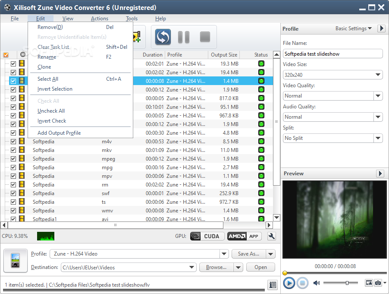Sort by the Output Size column header
The width and height of the screenshot is (389, 294).
(224, 55)
